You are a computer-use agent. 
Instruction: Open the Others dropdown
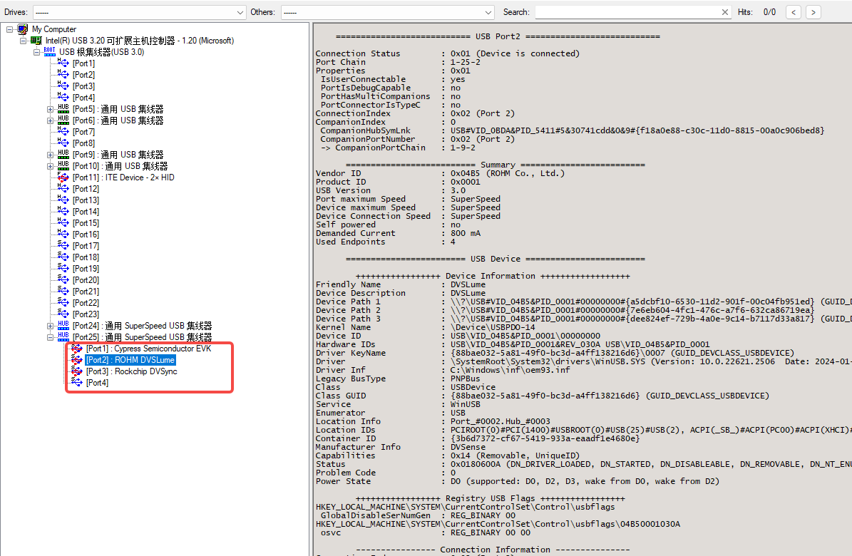click(488, 12)
